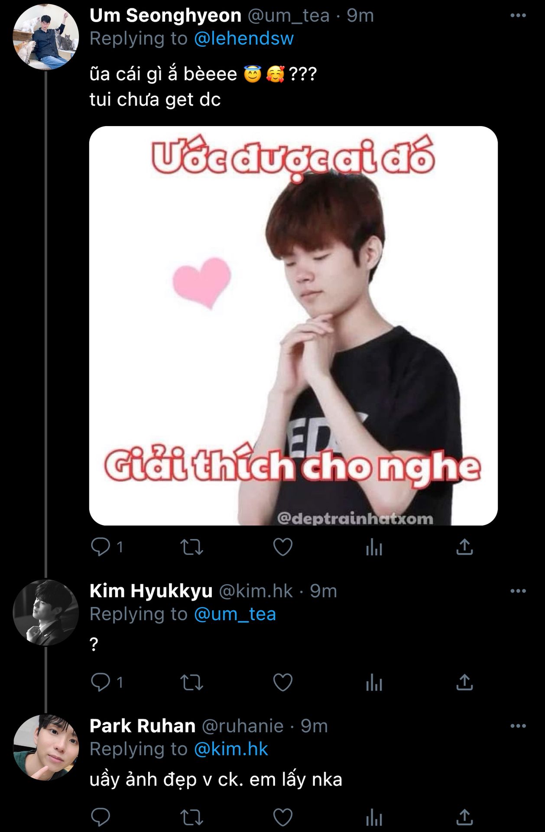
Task: Like Park Ruhan's tweet
Action: point(282,817)
